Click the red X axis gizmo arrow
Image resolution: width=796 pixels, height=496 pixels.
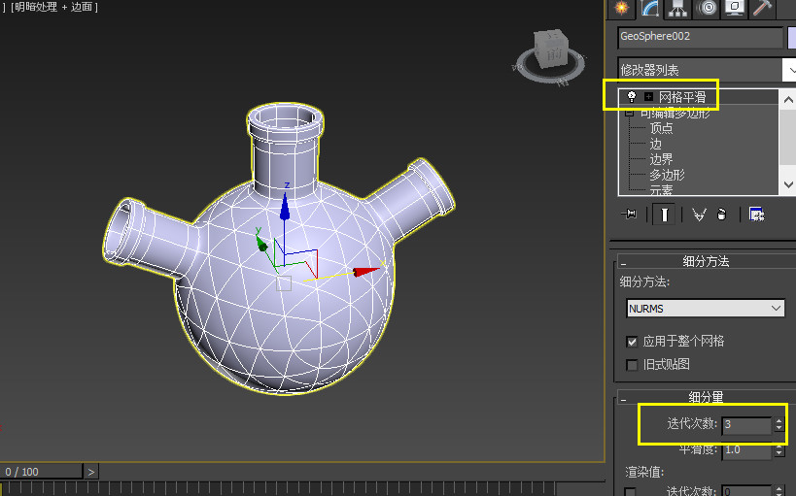coord(366,272)
